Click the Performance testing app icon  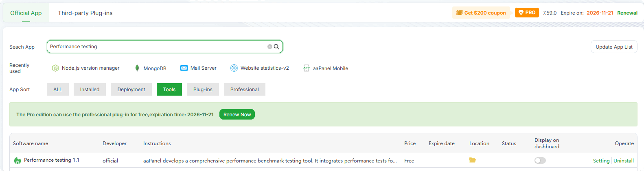click(x=18, y=160)
